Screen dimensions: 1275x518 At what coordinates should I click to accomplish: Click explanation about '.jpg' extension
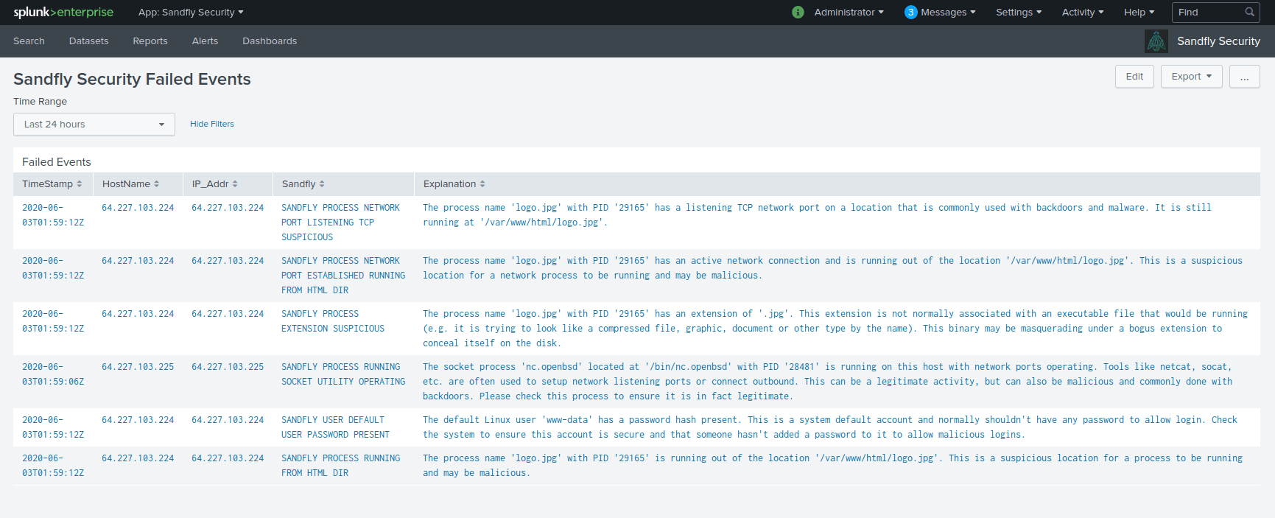coord(835,329)
